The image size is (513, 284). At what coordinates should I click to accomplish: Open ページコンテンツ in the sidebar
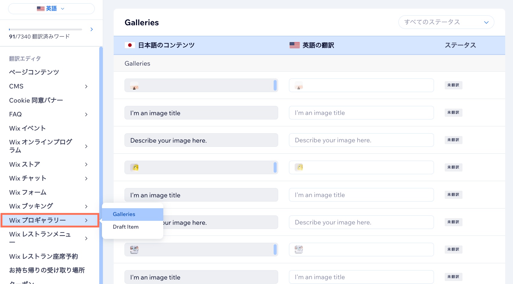coord(34,72)
